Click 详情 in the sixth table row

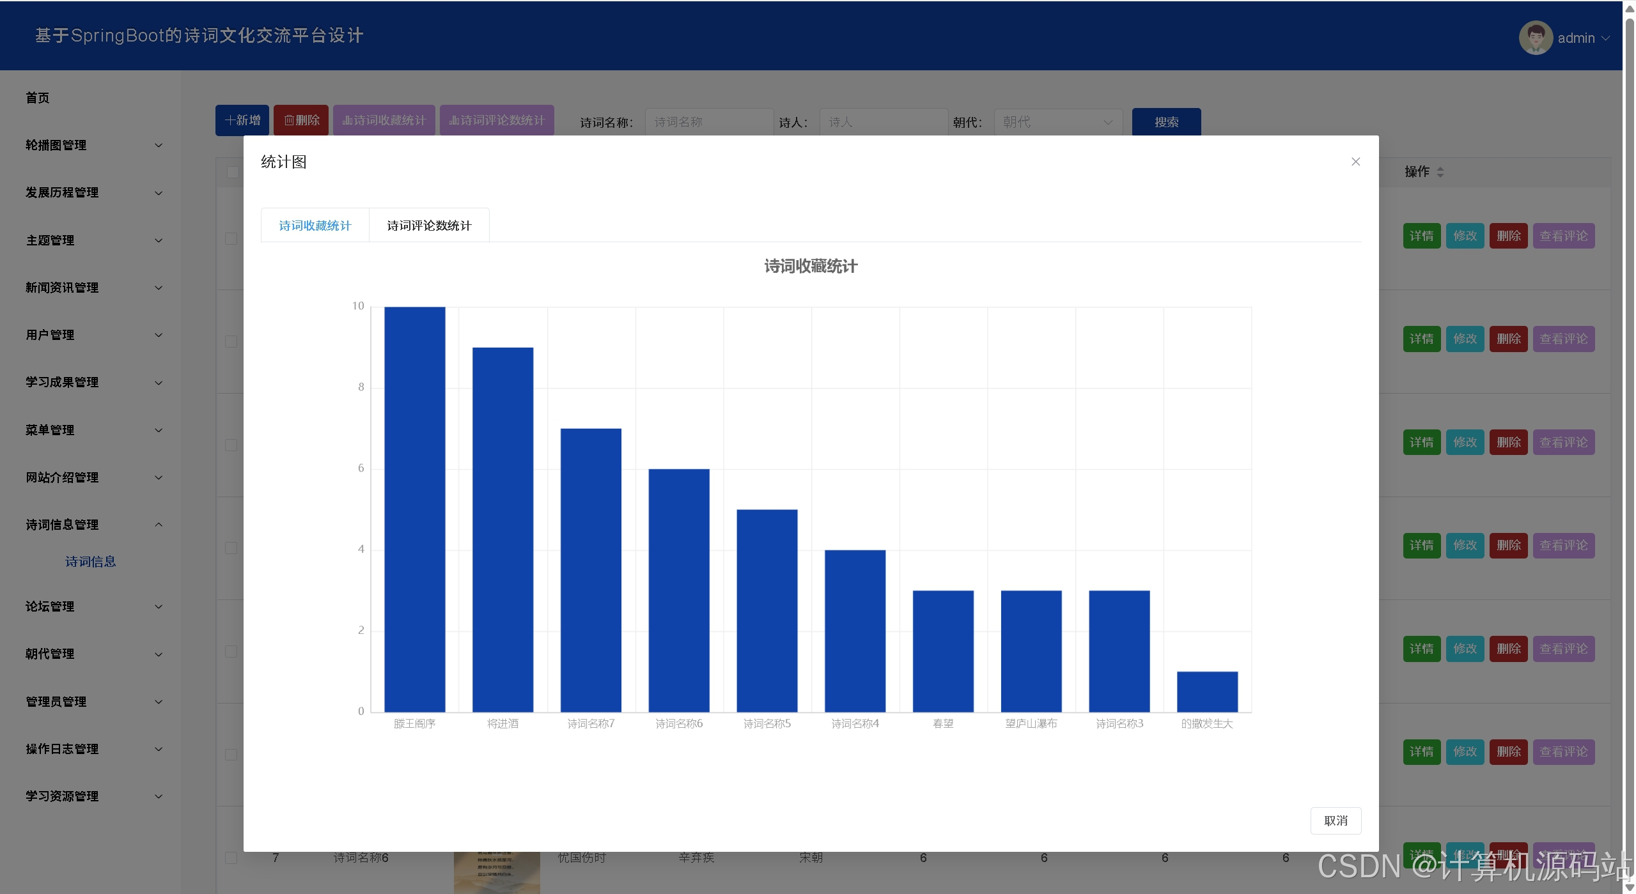click(x=1422, y=751)
